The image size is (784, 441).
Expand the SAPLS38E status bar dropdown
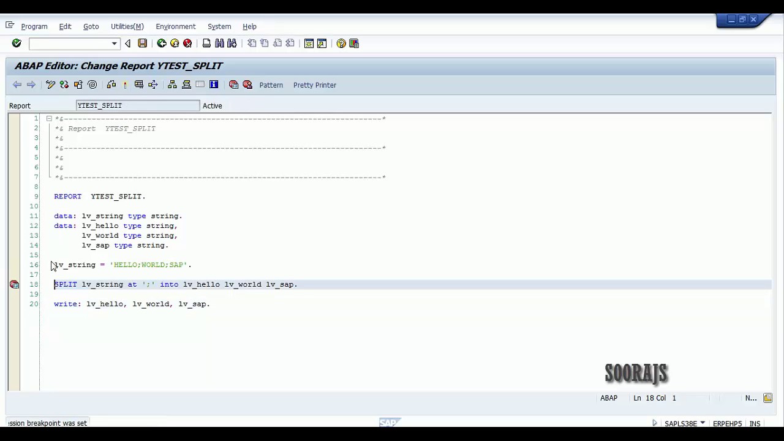pos(703,423)
